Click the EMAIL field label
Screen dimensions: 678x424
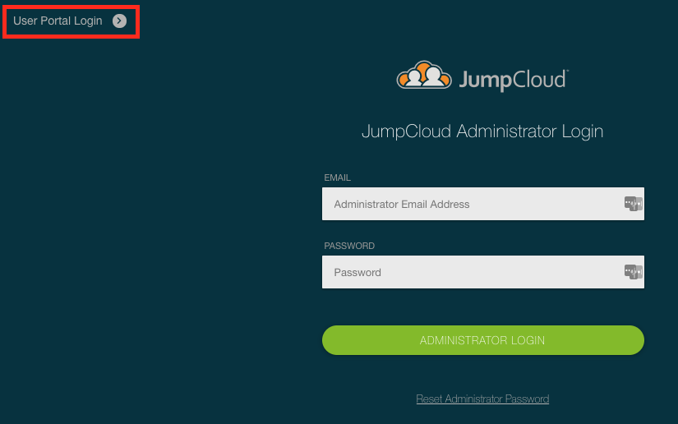click(x=337, y=177)
